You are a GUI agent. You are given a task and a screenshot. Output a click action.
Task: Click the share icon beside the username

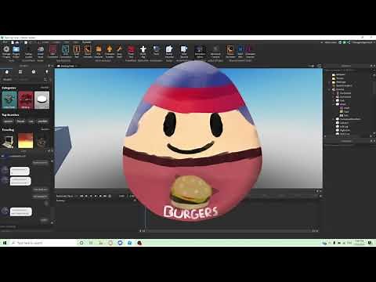point(349,42)
